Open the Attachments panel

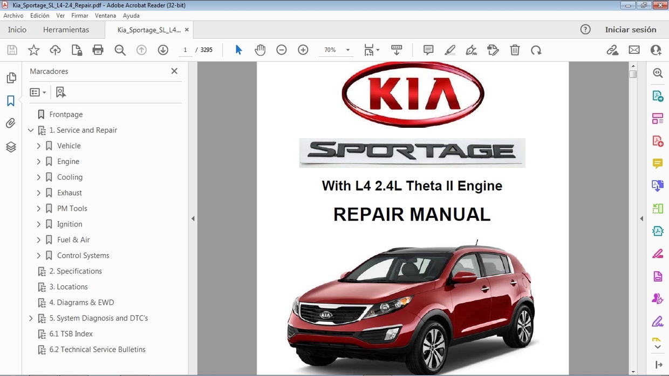pos(11,123)
